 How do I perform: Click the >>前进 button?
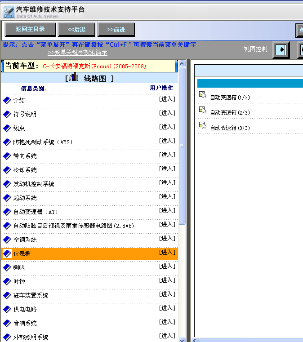tap(116, 30)
